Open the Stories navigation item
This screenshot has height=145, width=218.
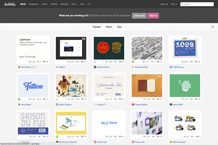click(54, 4)
